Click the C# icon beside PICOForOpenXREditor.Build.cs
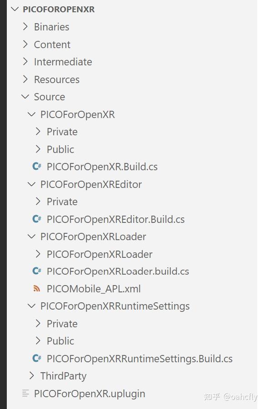The image size is (264, 409). coord(37,219)
